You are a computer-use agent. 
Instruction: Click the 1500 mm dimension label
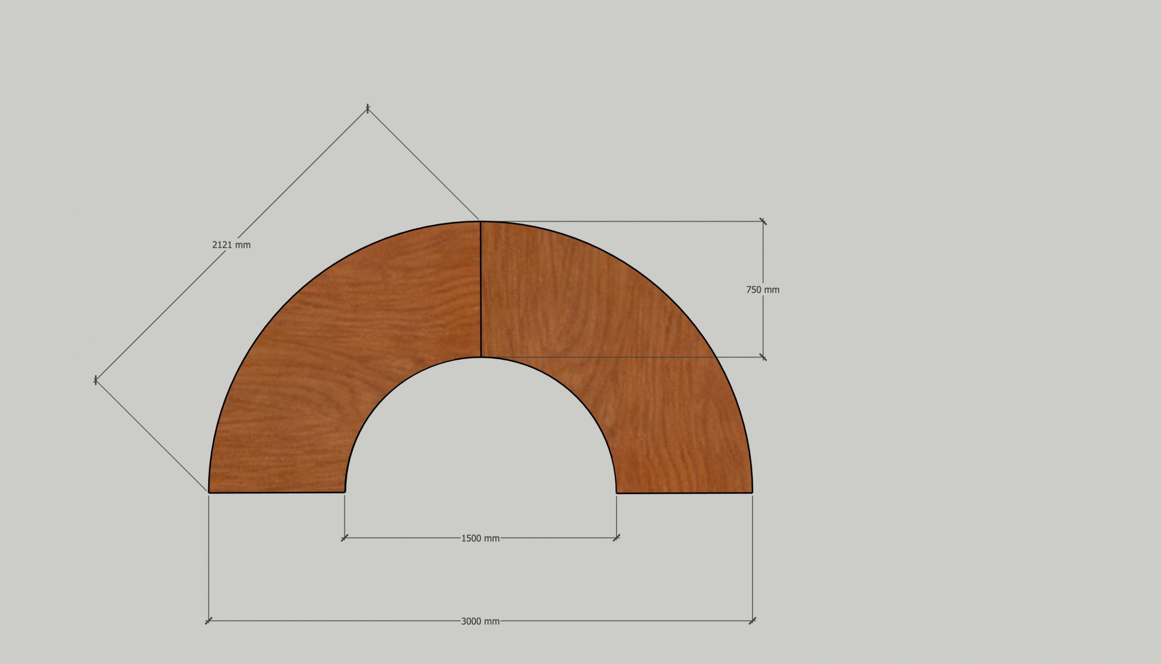pos(480,538)
